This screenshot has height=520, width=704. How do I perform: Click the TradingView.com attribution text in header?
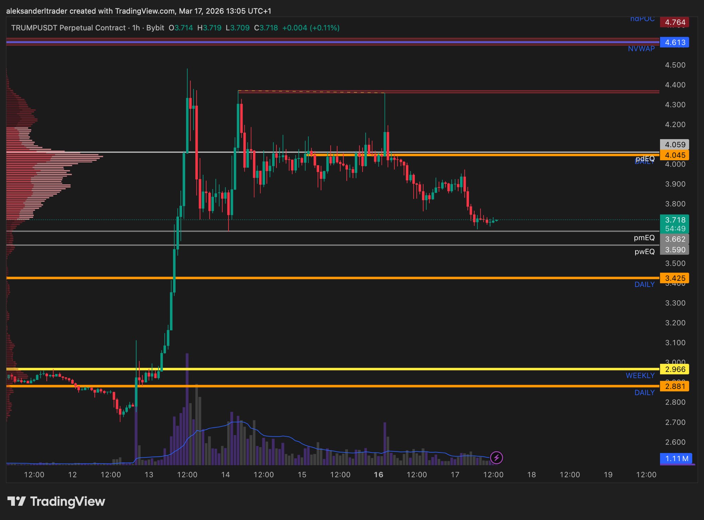145,11
